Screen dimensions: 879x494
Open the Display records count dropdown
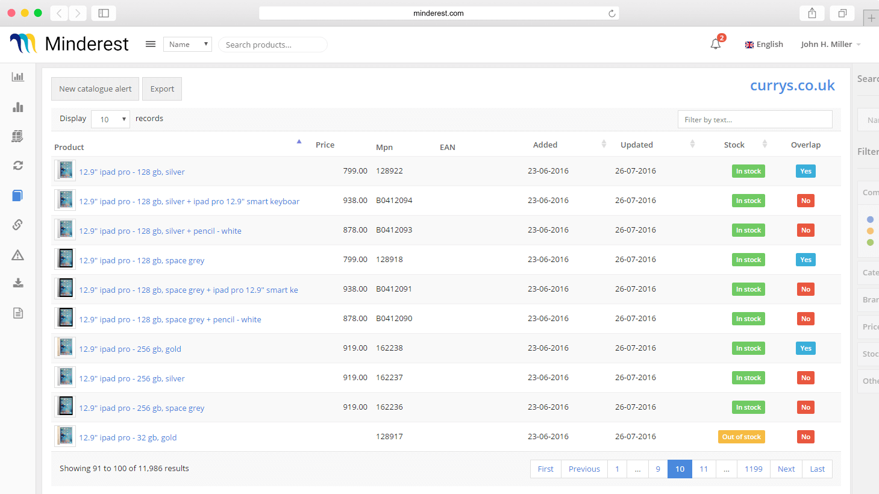point(110,119)
